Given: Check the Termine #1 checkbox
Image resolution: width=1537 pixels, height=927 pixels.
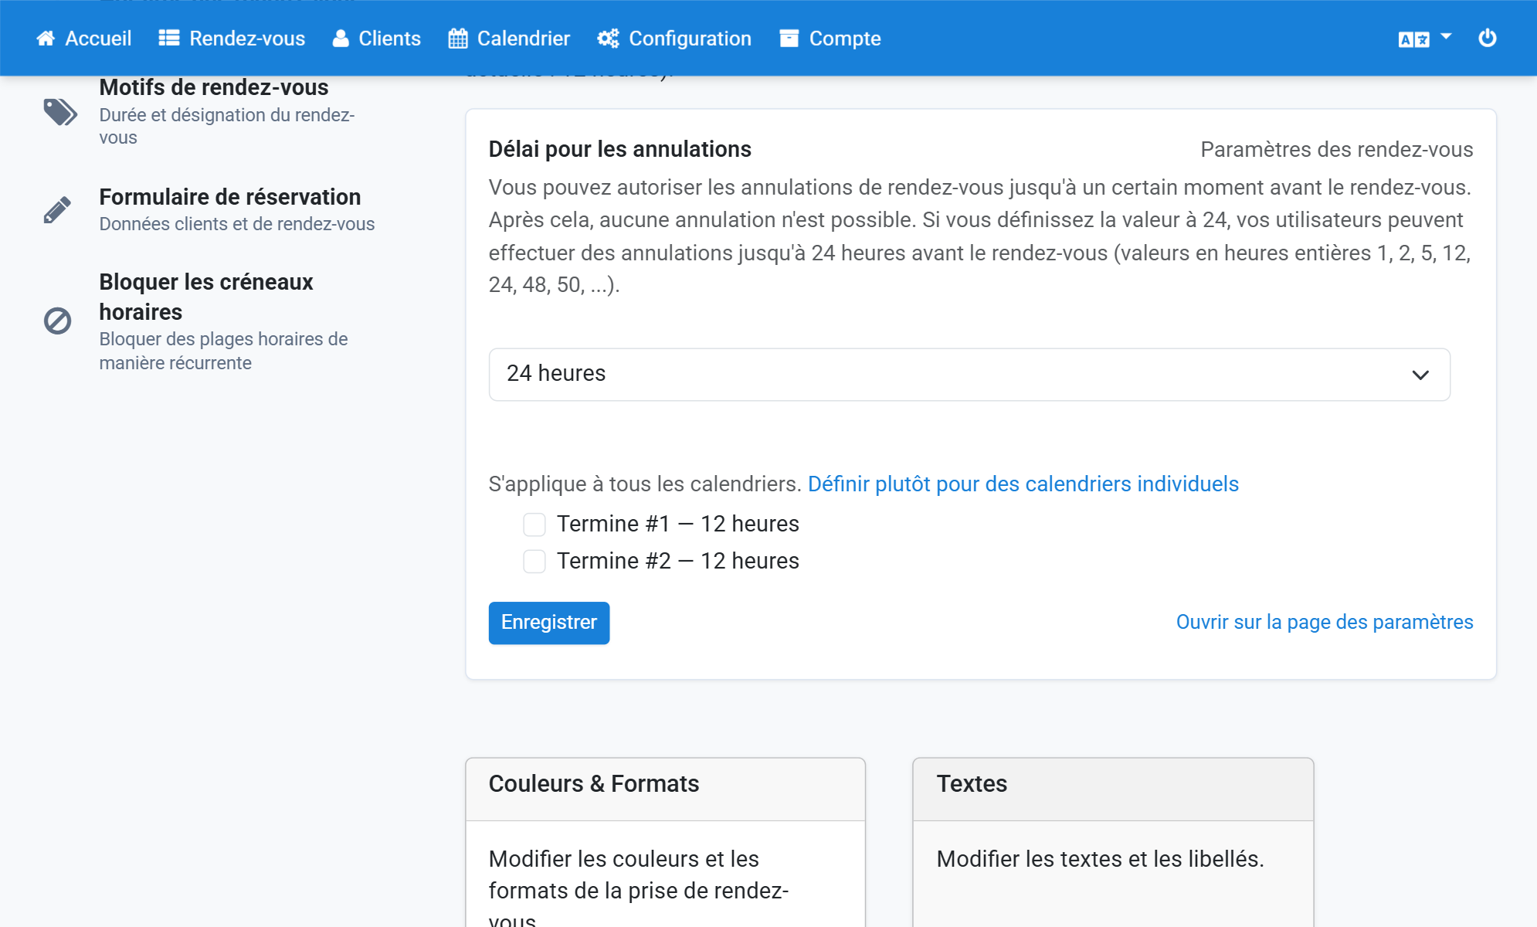Looking at the screenshot, I should tap(534, 525).
